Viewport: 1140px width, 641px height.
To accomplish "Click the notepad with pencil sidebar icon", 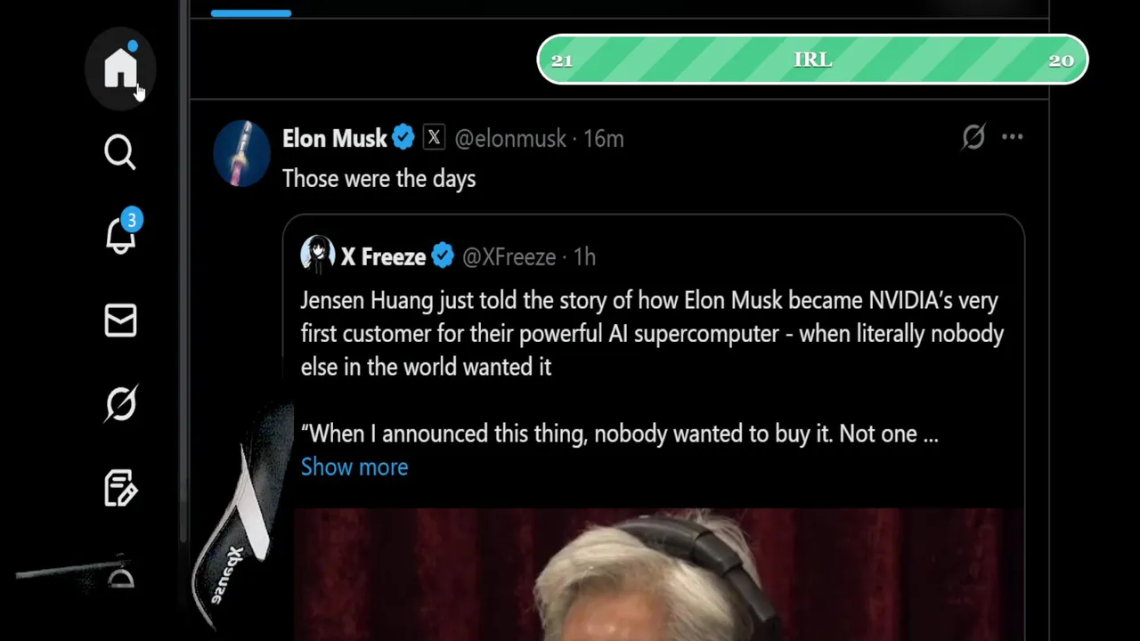I will pyautogui.click(x=120, y=488).
